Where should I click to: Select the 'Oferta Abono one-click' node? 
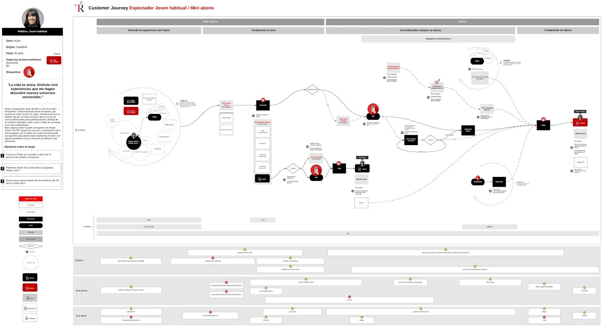click(x=411, y=140)
